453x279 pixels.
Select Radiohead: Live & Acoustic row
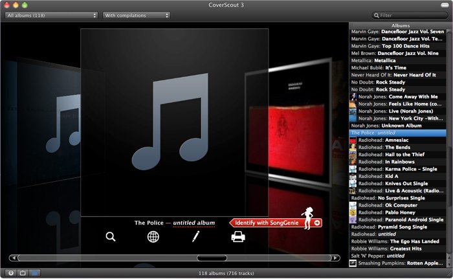click(x=397, y=190)
